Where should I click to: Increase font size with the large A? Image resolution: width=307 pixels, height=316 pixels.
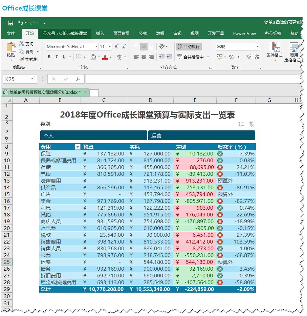116,46
